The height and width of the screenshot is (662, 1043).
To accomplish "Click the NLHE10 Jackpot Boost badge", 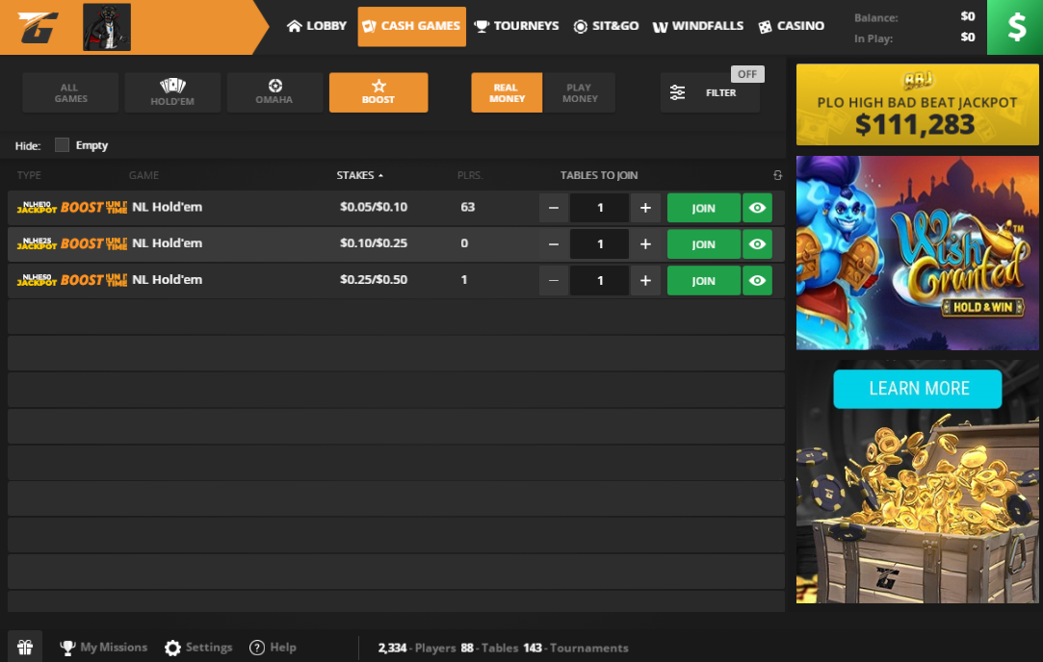I will click(x=71, y=208).
